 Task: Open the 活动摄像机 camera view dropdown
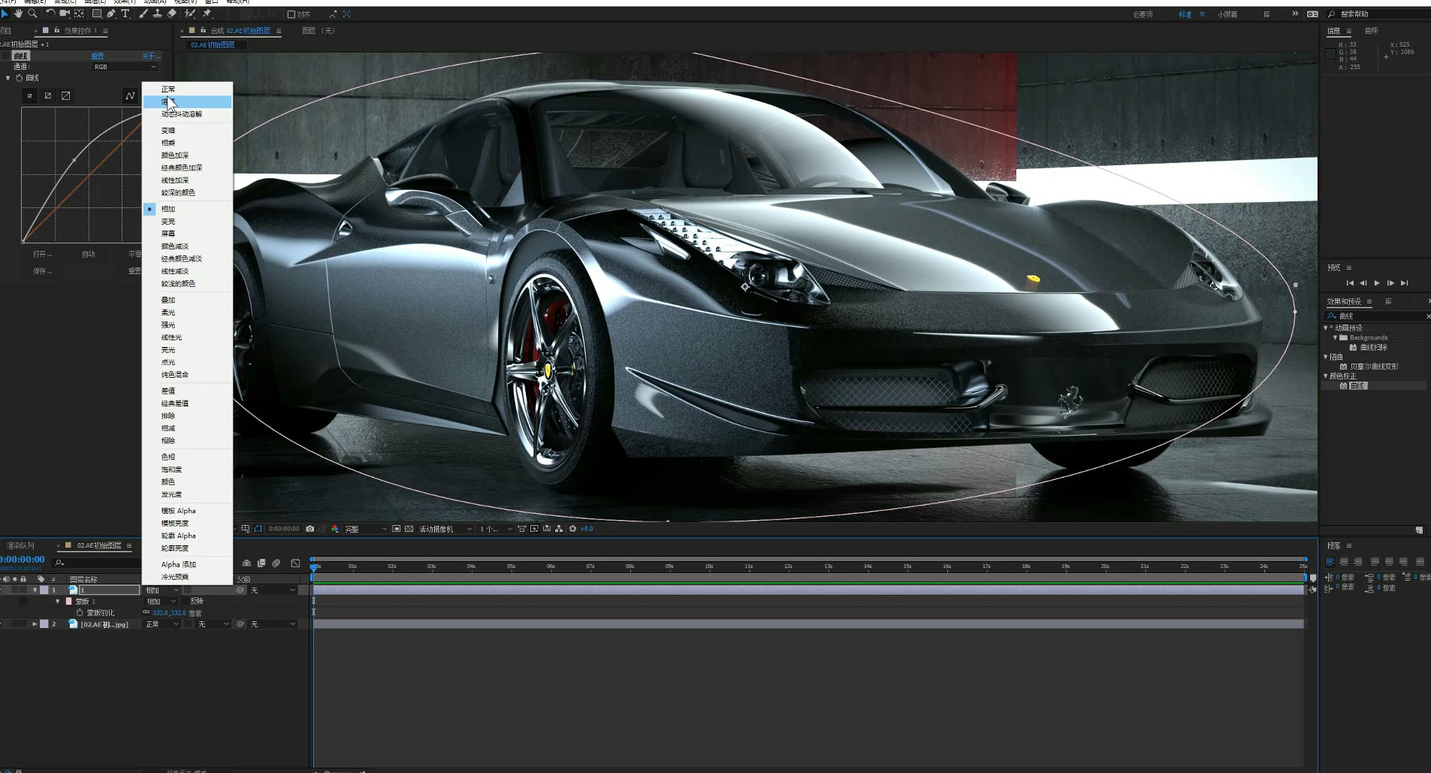[x=445, y=529]
